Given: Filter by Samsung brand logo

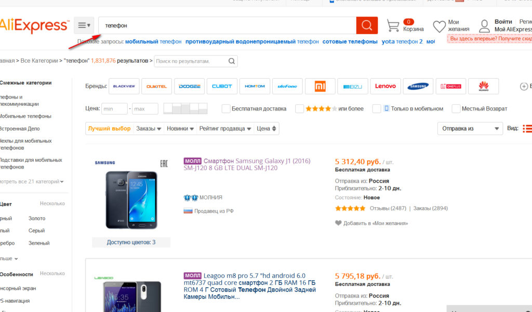Looking at the screenshot, I should pyautogui.click(x=418, y=86).
